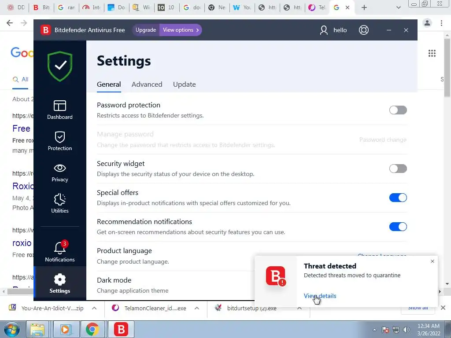Click the network tray icon

[x=396, y=330]
